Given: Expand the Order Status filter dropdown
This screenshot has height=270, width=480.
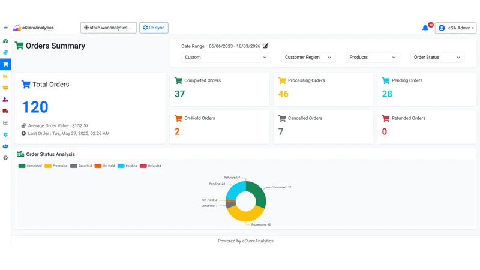Looking at the screenshot, I should [x=437, y=57].
